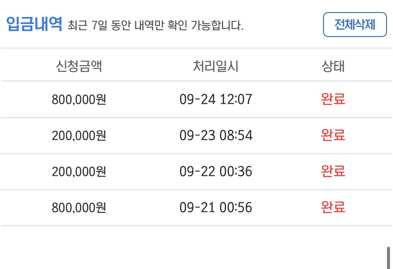
Task: Click the 09-23 08:54 timestamp
Action: point(216,136)
